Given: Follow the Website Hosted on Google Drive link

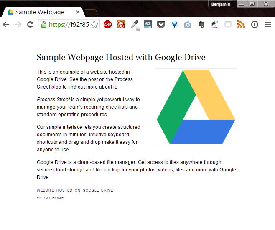Looking at the screenshot, I should tap(75, 190).
